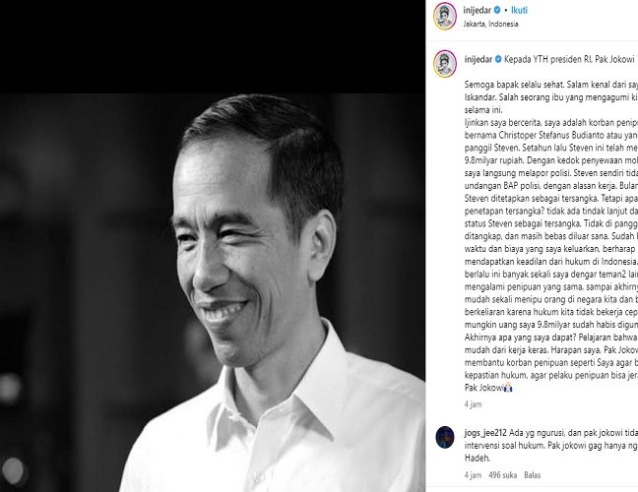Open the Jakarta, Indonesia location link
638x492 pixels.
click(x=490, y=24)
